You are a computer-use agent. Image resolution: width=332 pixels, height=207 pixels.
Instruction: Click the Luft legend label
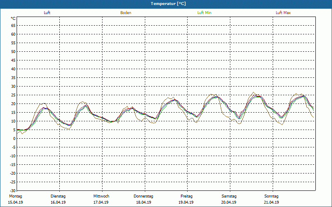pos(47,13)
